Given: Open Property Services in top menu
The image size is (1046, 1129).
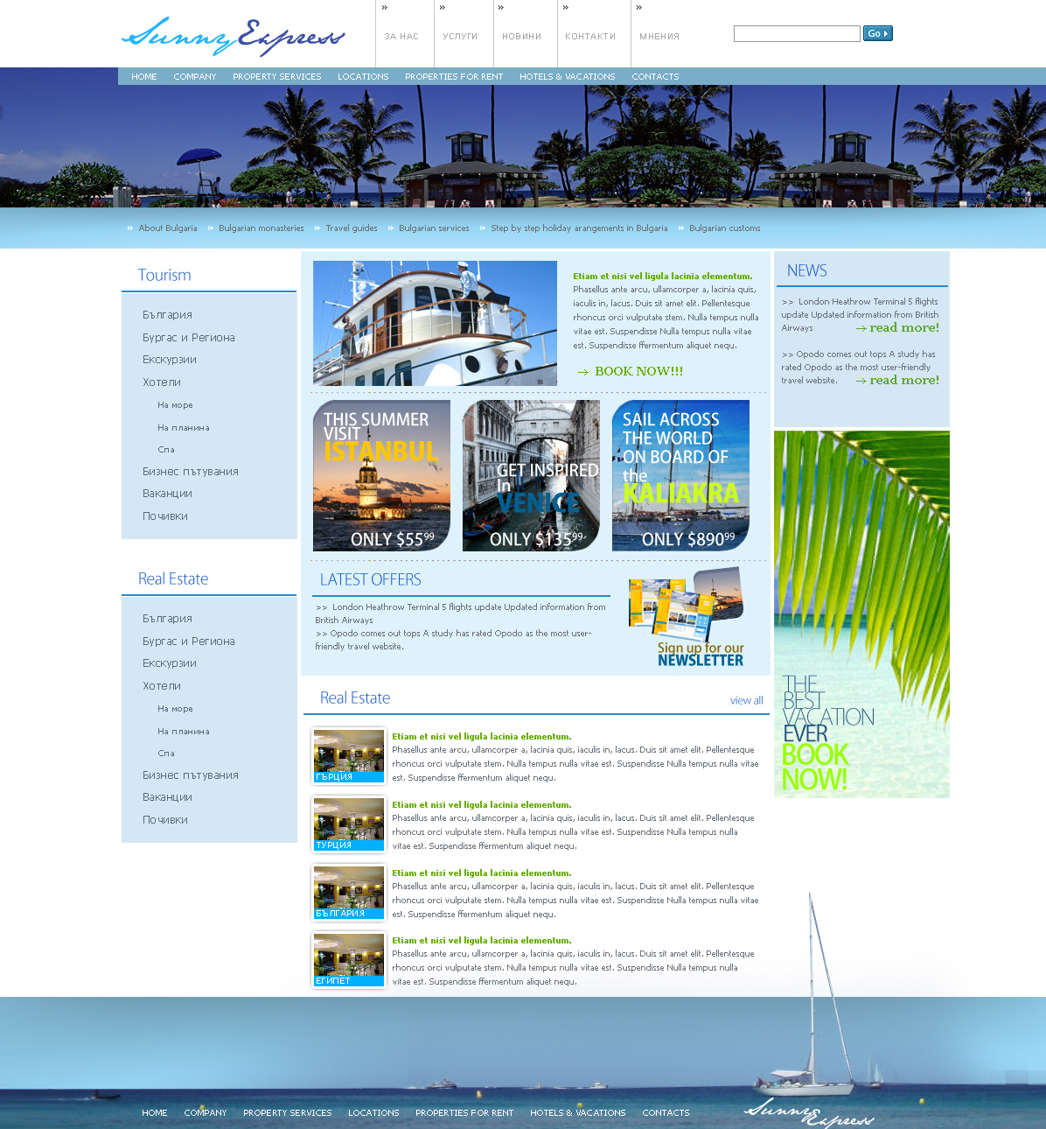Looking at the screenshot, I should click(x=276, y=77).
